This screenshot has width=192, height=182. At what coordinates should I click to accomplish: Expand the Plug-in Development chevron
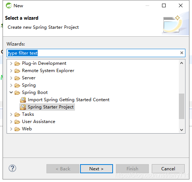click(x=11, y=63)
